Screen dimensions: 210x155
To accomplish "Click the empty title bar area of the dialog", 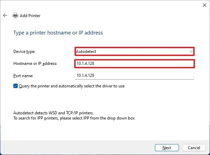I will point(103,5).
